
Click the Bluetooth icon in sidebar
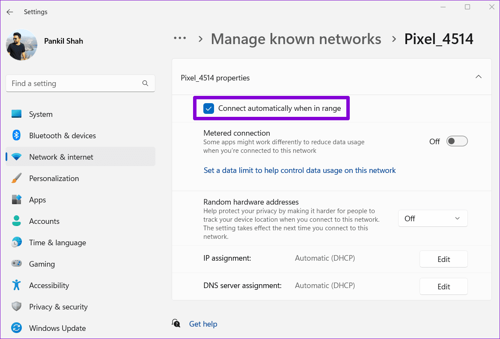click(17, 135)
